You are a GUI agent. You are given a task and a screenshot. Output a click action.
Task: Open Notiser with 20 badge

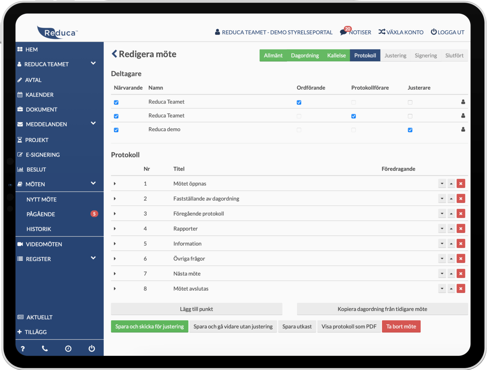coord(355,32)
